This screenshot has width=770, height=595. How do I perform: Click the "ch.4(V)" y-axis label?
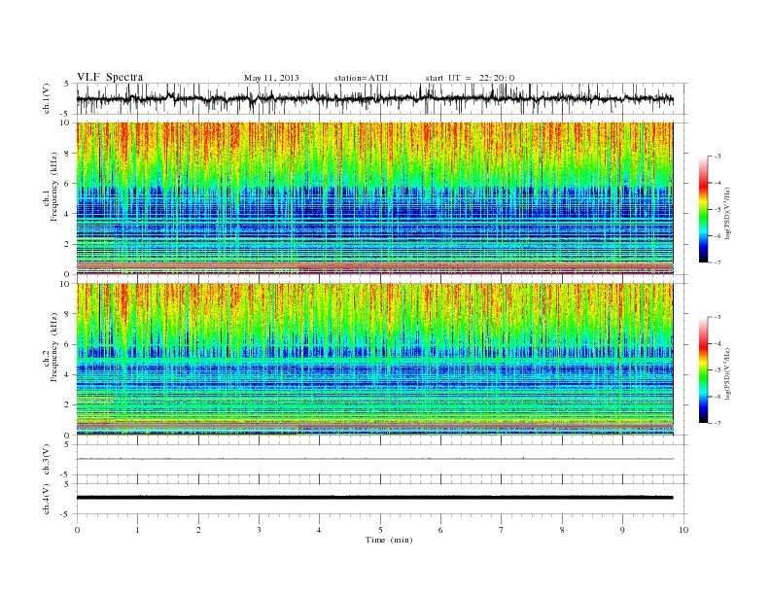point(47,499)
